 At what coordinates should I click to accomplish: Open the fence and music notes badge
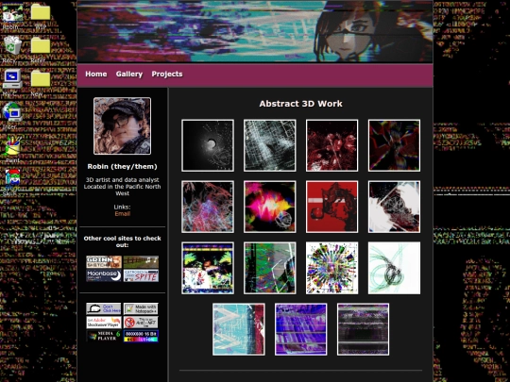coord(141,262)
